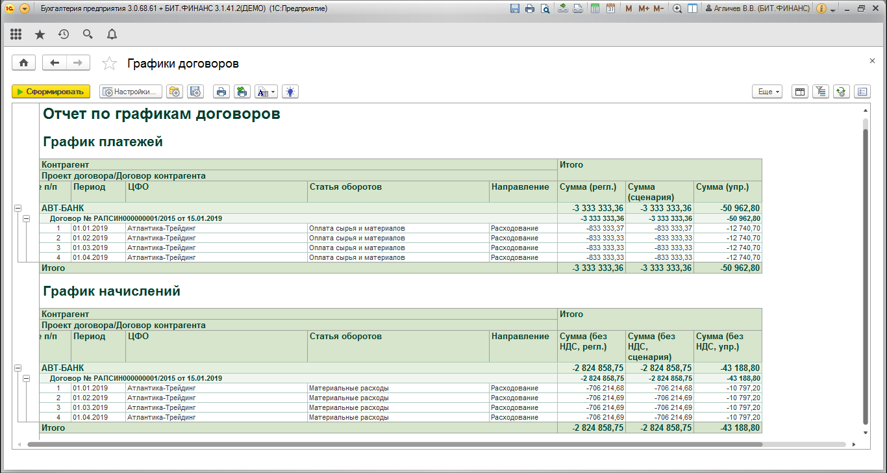
Task: Close the Графики договоров tab
Action: 872,60
